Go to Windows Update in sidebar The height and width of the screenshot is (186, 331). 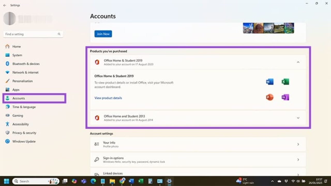coord(24,142)
